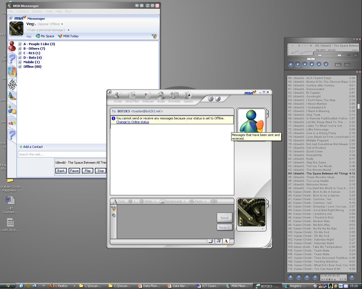Image resolution: width=362 pixels, height=289 pixels.
Task: Click voice clip icon beside message box
Action: (113, 215)
